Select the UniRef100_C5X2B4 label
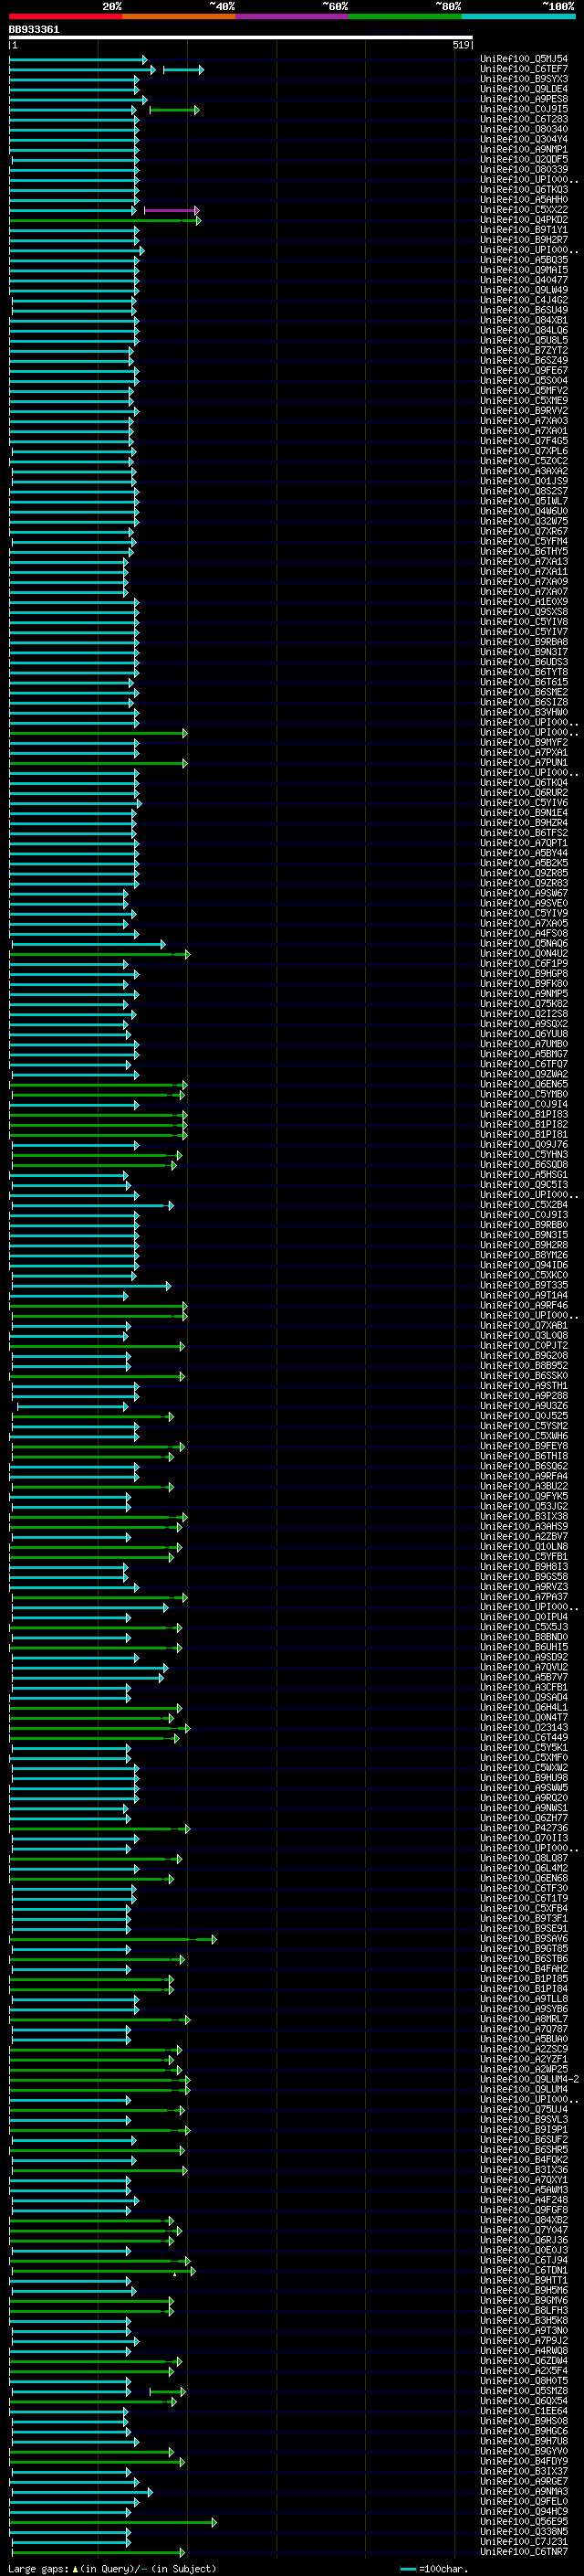This screenshot has width=584, height=2576. 524,1205
